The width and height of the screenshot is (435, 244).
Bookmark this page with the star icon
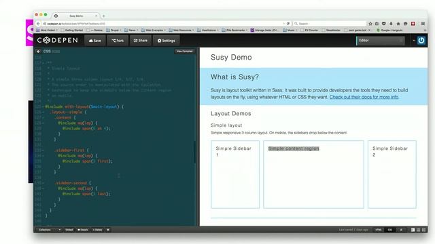370,24
